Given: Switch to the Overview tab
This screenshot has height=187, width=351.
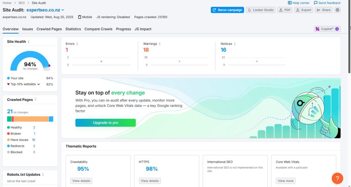Looking at the screenshot, I should (x=11, y=29).
